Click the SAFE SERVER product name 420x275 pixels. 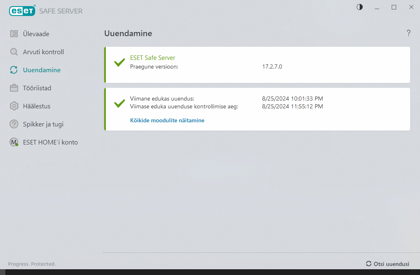pyautogui.click(x=61, y=11)
